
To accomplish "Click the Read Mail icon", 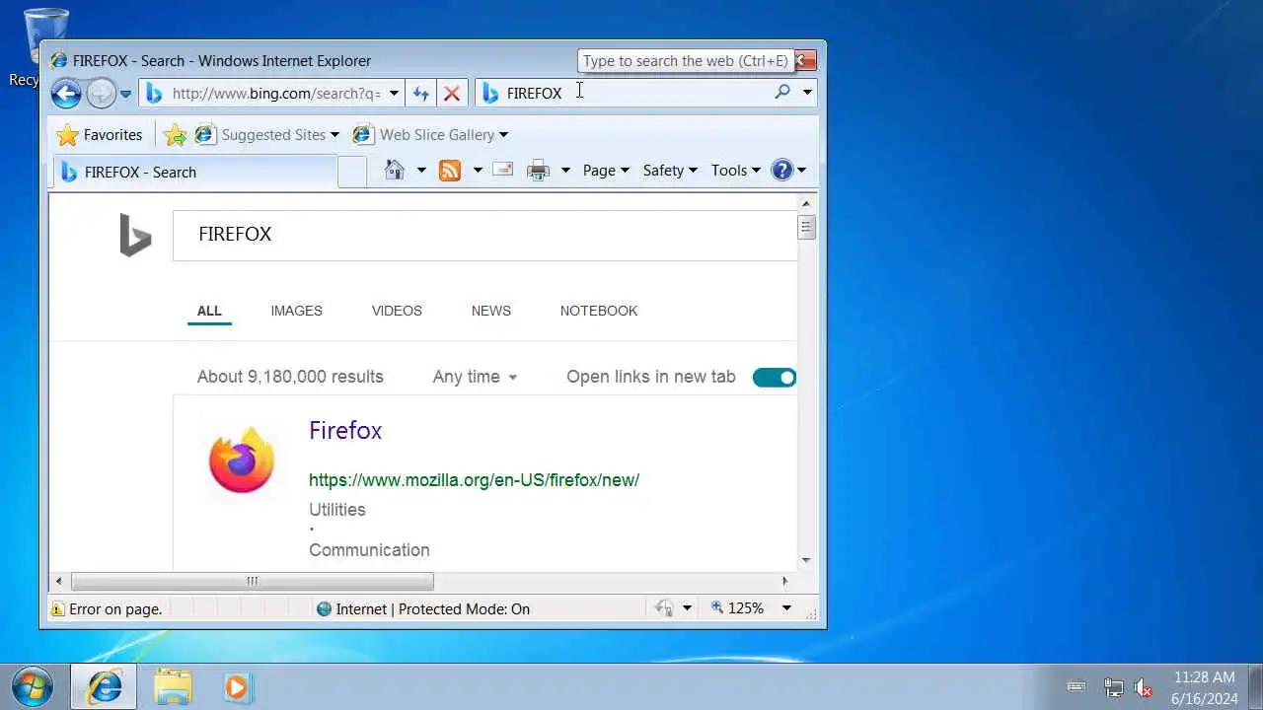I will (x=503, y=170).
